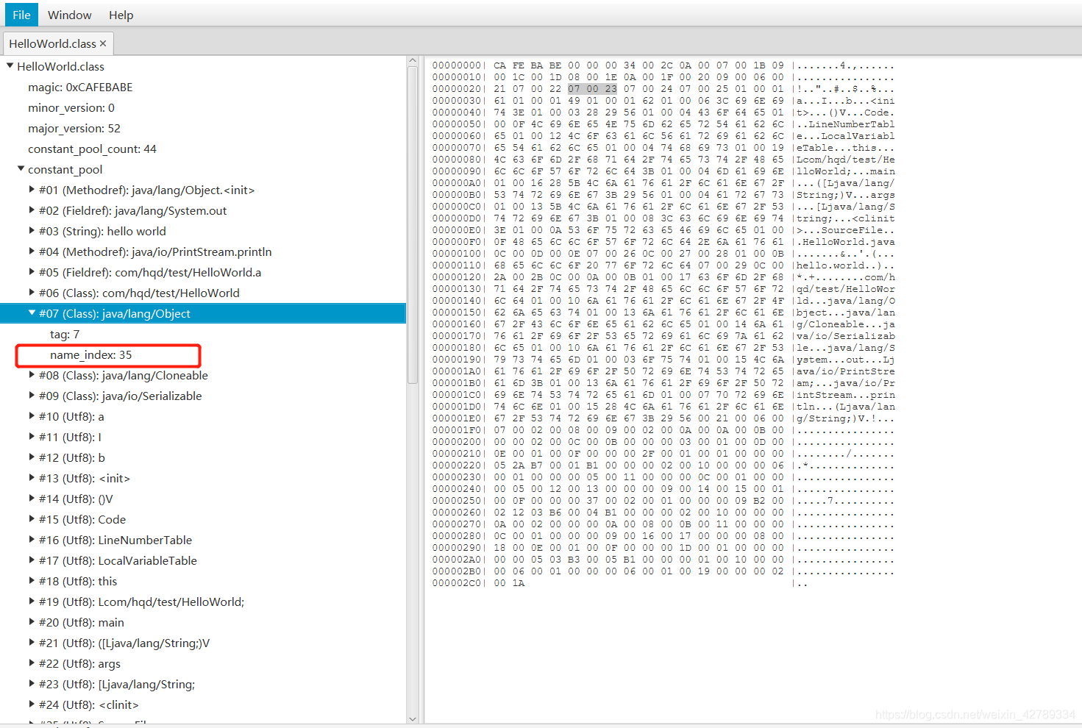Select the constant_pool tree label
1082x728 pixels.
coord(65,169)
